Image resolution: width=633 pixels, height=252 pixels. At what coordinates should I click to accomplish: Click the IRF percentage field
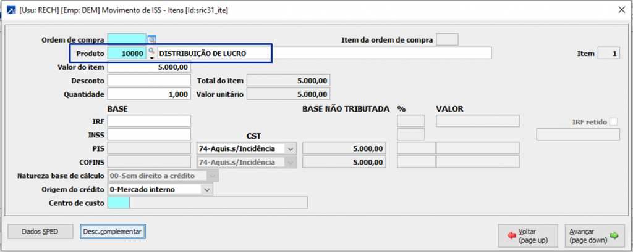pyautogui.click(x=411, y=121)
